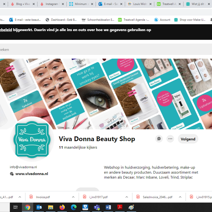The height and width of the screenshot is (212, 212).
Task: Open Microsoft Teams in the taskbar
Action: [x=97, y=207]
